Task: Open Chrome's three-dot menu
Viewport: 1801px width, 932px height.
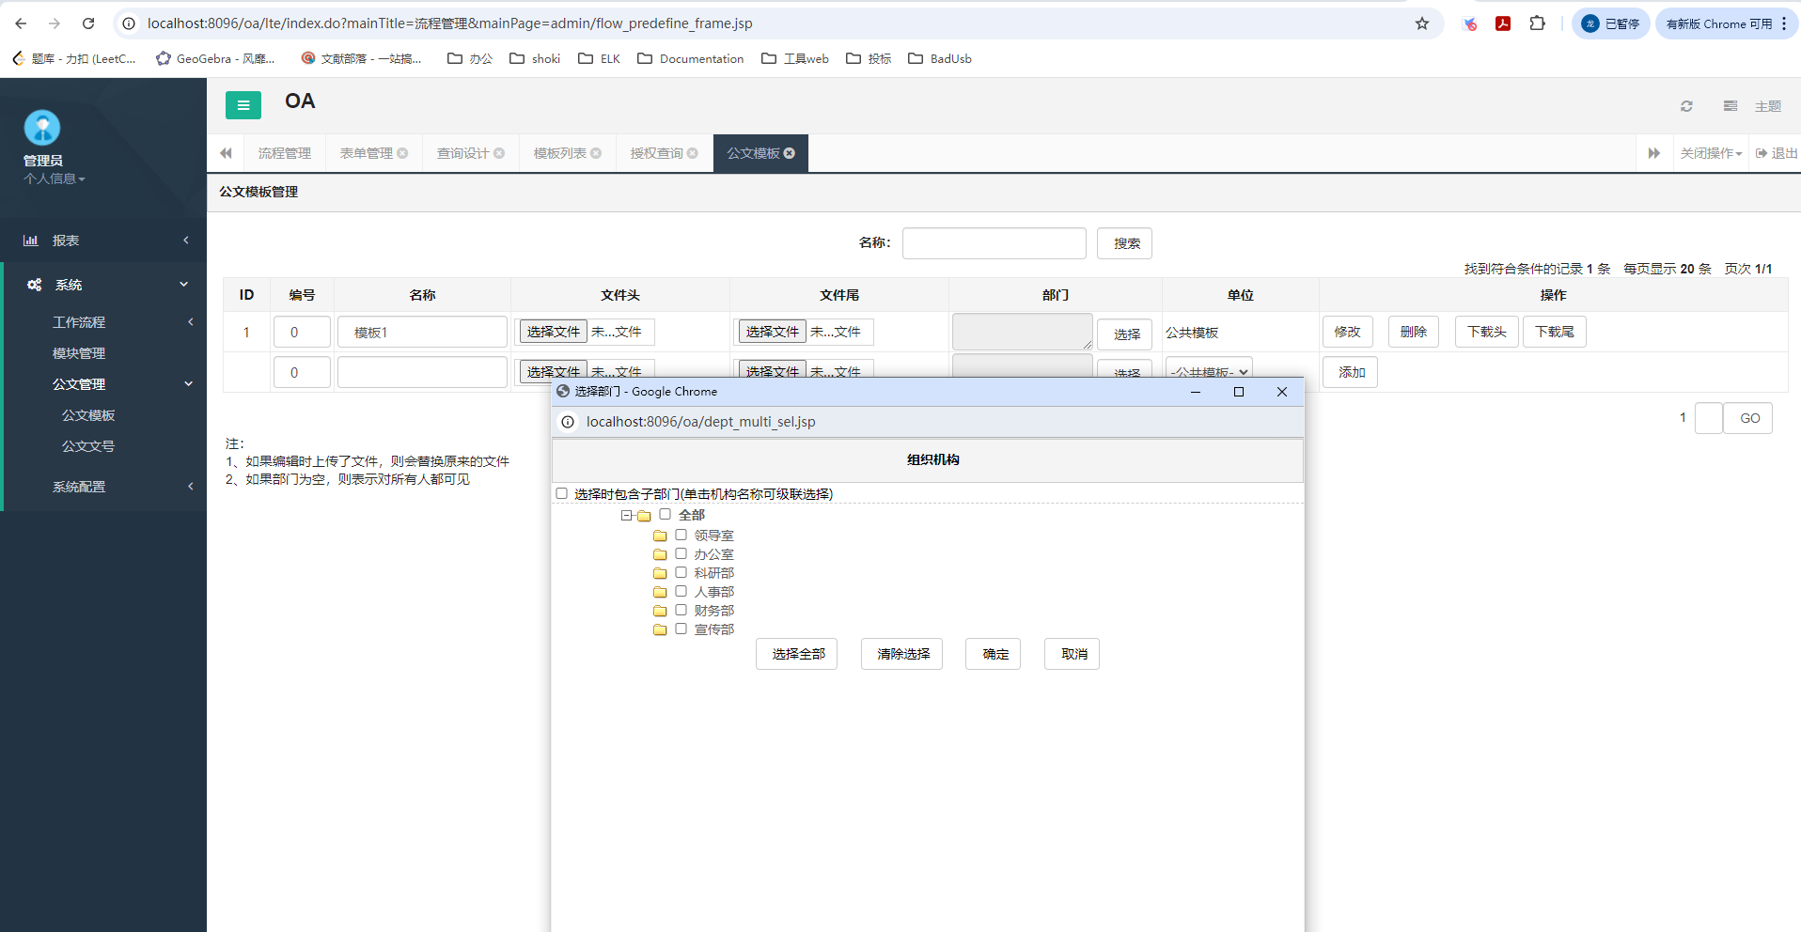Action: 1784,23
